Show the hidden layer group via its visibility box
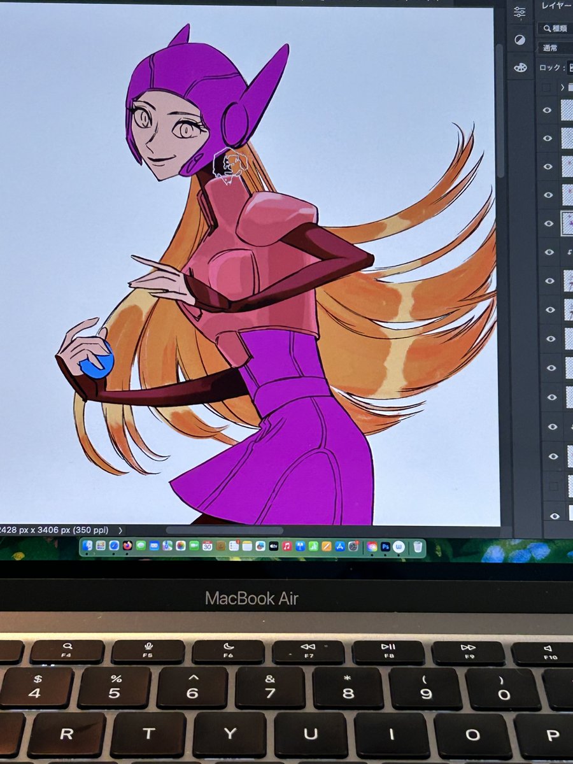The image size is (573, 764). (x=546, y=87)
